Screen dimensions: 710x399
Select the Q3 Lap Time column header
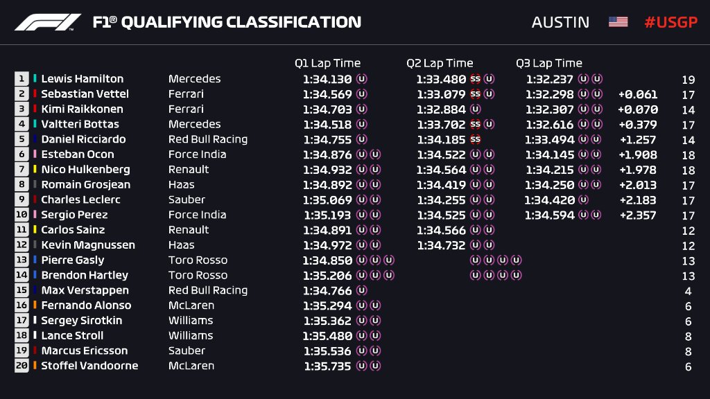[549, 63]
